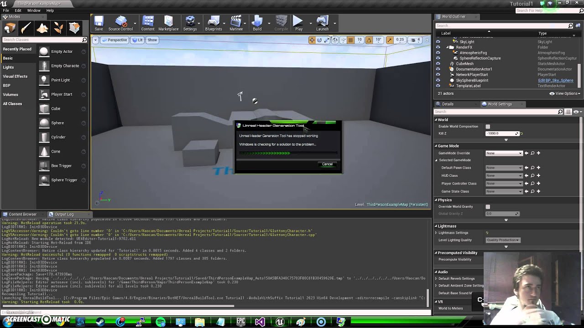This screenshot has width=584, height=328.
Task: Click the Launch toolbar icon
Action: tap(322, 23)
